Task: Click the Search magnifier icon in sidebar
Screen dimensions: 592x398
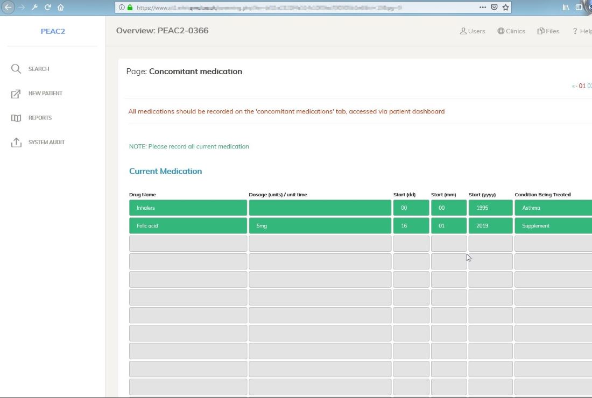Action: click(x=16, y=69)
